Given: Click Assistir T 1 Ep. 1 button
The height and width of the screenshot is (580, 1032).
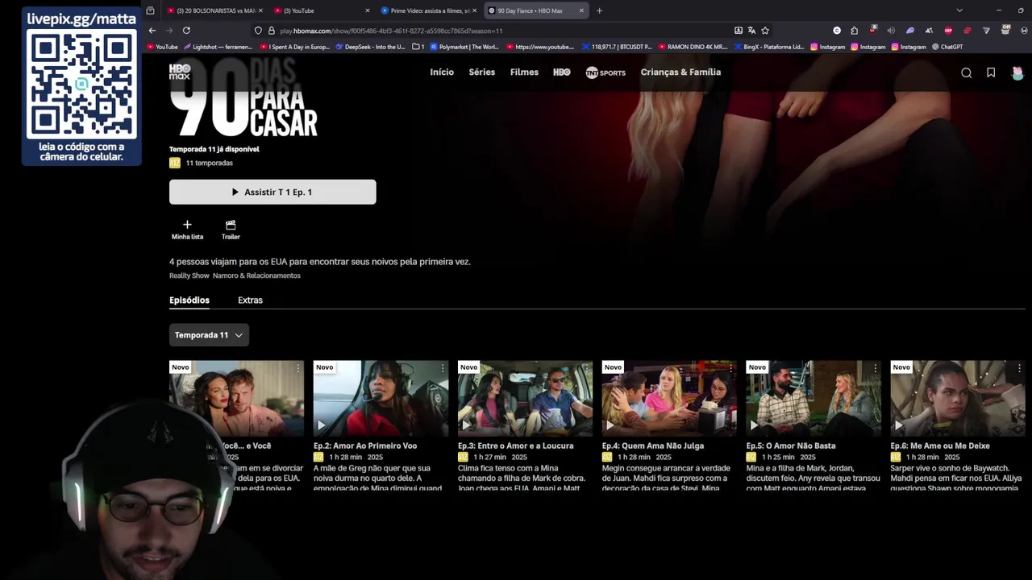Looking at the screenshot, I should pos(273,192).
